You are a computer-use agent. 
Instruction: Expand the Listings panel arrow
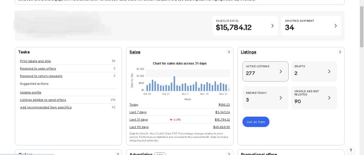pyautogui.click(x=340, y=52)
